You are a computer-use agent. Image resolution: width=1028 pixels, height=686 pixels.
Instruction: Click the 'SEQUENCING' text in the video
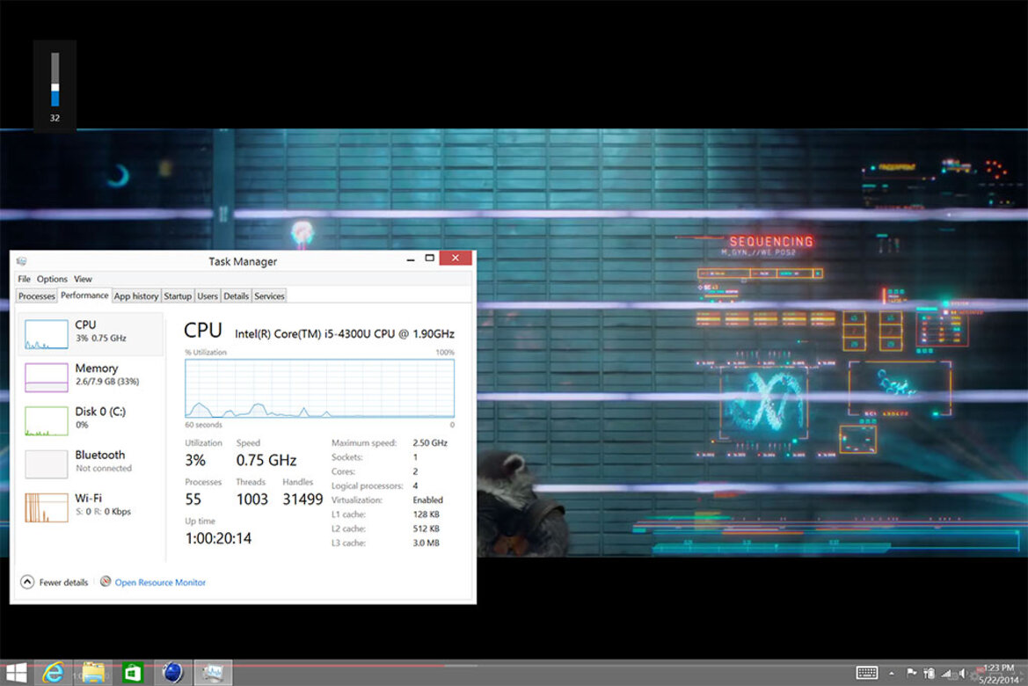pyautogui.click(x=771, y=241)
